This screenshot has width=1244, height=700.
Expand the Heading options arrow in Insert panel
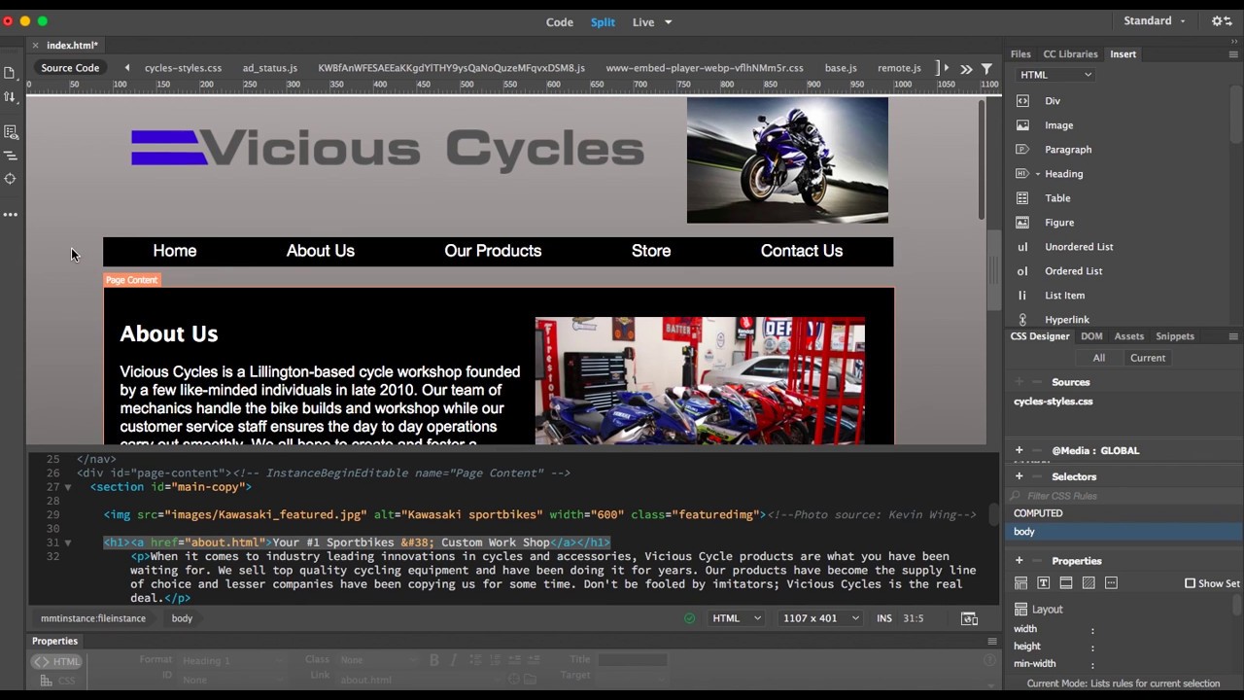pyautogui.click(x=1037, y=174)
